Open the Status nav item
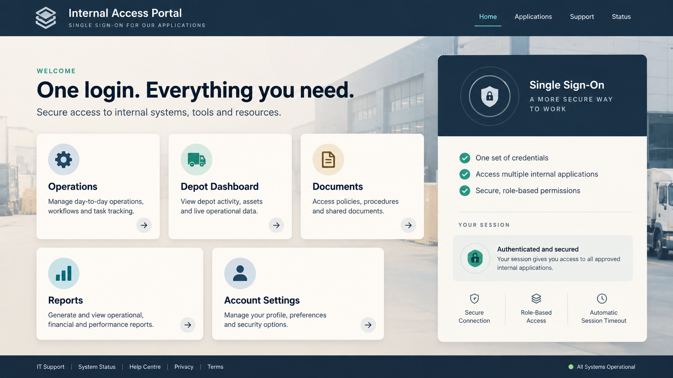Viewport: 673px width, 378px height. click(621, 16)
